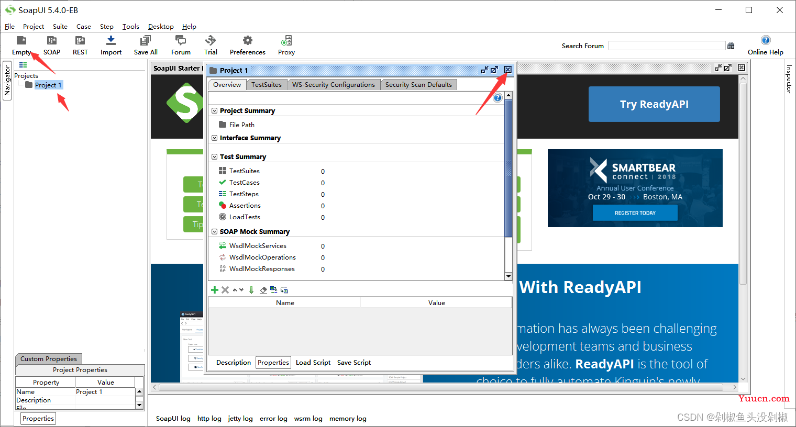Show the http log
Viewport: 796px width, 427px height.
pyautogui.click(x=209, y=419)
